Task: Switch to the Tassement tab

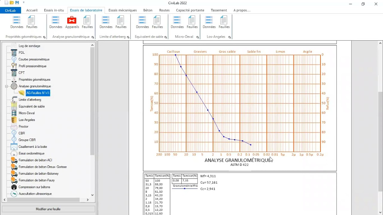Action: 219,10
